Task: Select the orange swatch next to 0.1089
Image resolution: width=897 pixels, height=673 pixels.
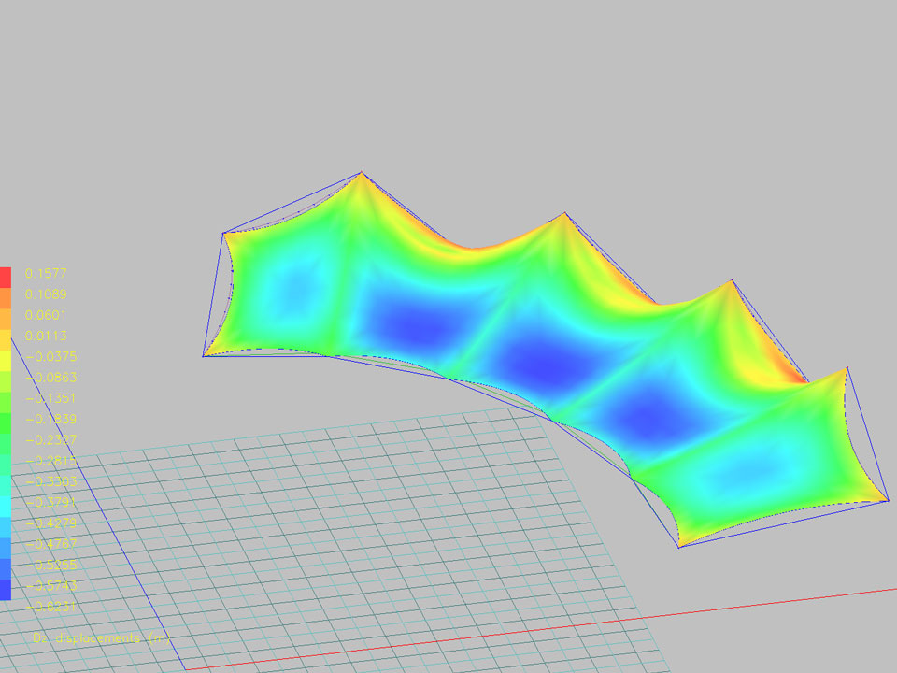Action: pos(6,297)
